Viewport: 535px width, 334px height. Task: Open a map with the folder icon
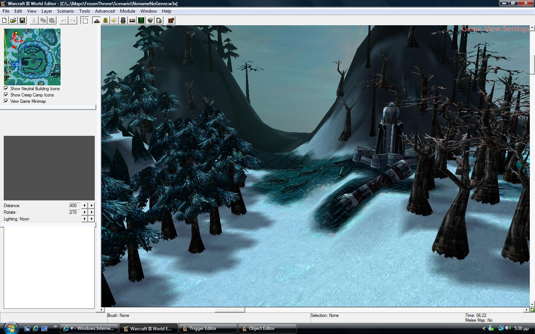tap(13, 20)
